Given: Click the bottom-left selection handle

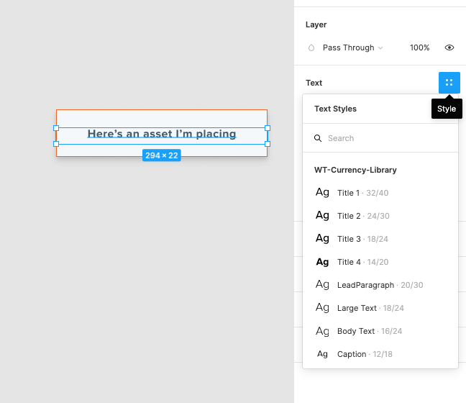Looking at the screenshot, I should [x=56, y=144].
